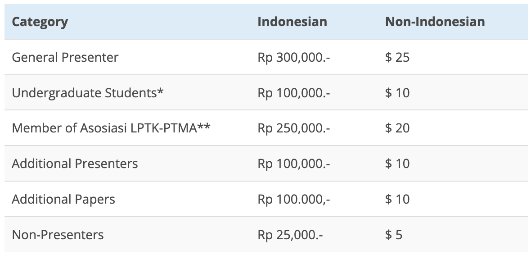This screenshot has width=531, height=255.
Task: Select the Non-Presenters row label
Action: click(58, 235)
